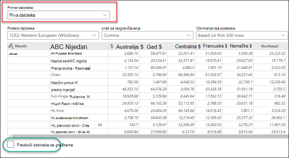Click the value 15,236.66 in the table
The width and height of the screenshot is (289, 158).
tap(277, 82)
